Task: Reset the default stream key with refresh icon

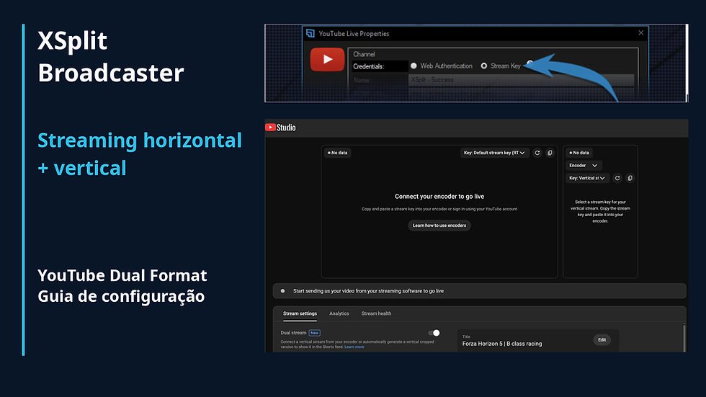Action: (x=537, y=153)
